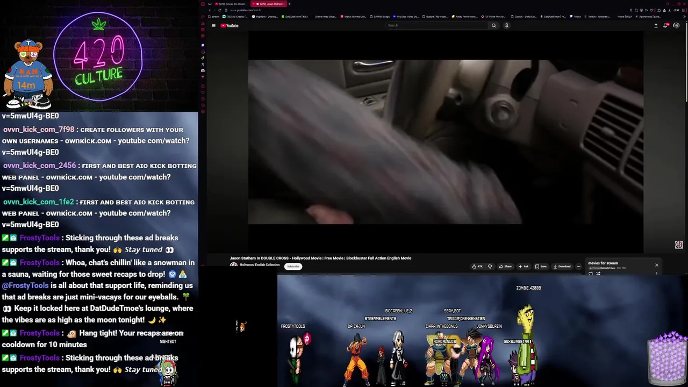Screen dimensions: 688x387
Task: Click the STREAMELEMENTS character label
Action: 381,319
